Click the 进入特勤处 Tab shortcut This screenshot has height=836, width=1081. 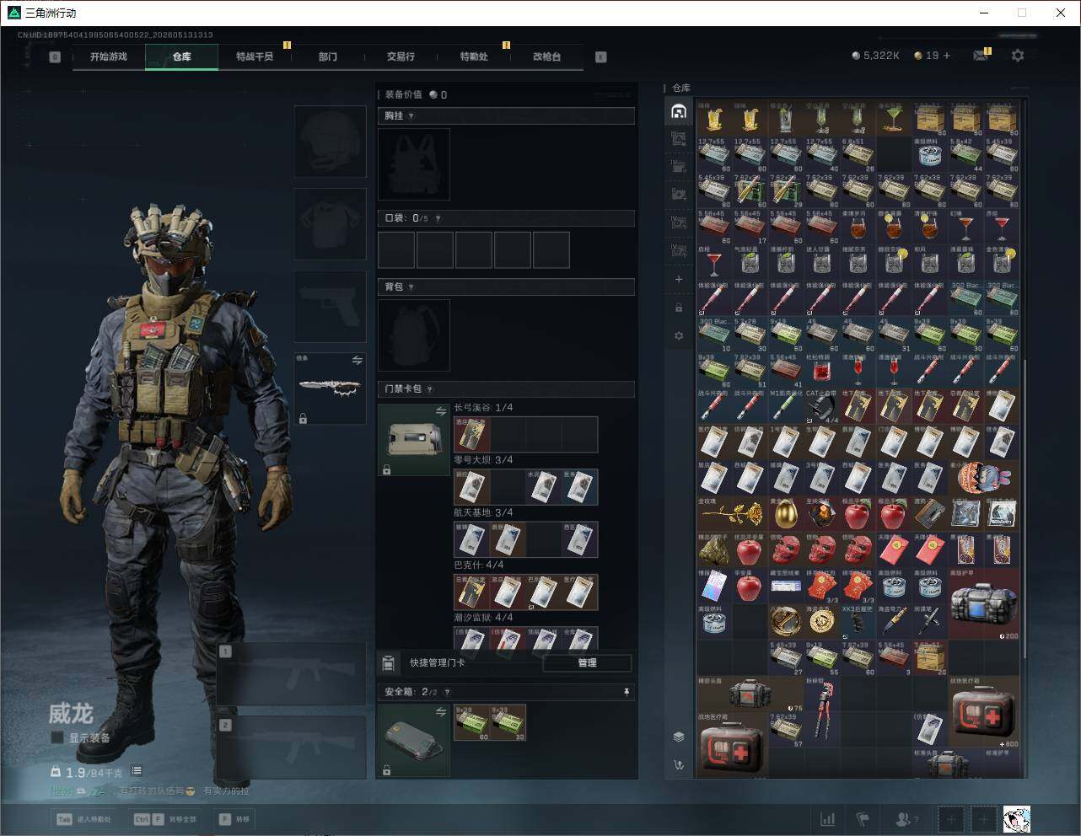(x=83, y=819)
